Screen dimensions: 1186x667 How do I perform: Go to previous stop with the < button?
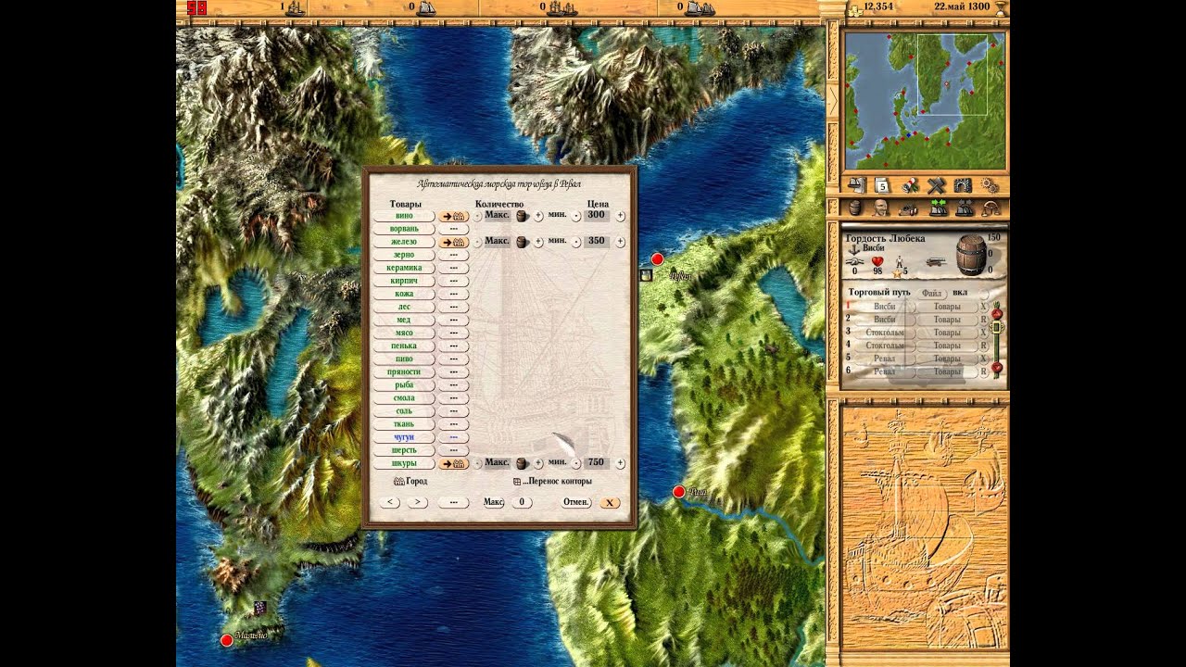pos(391,502)
